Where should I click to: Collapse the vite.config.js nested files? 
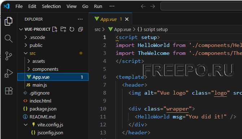[x=26, y=125]
